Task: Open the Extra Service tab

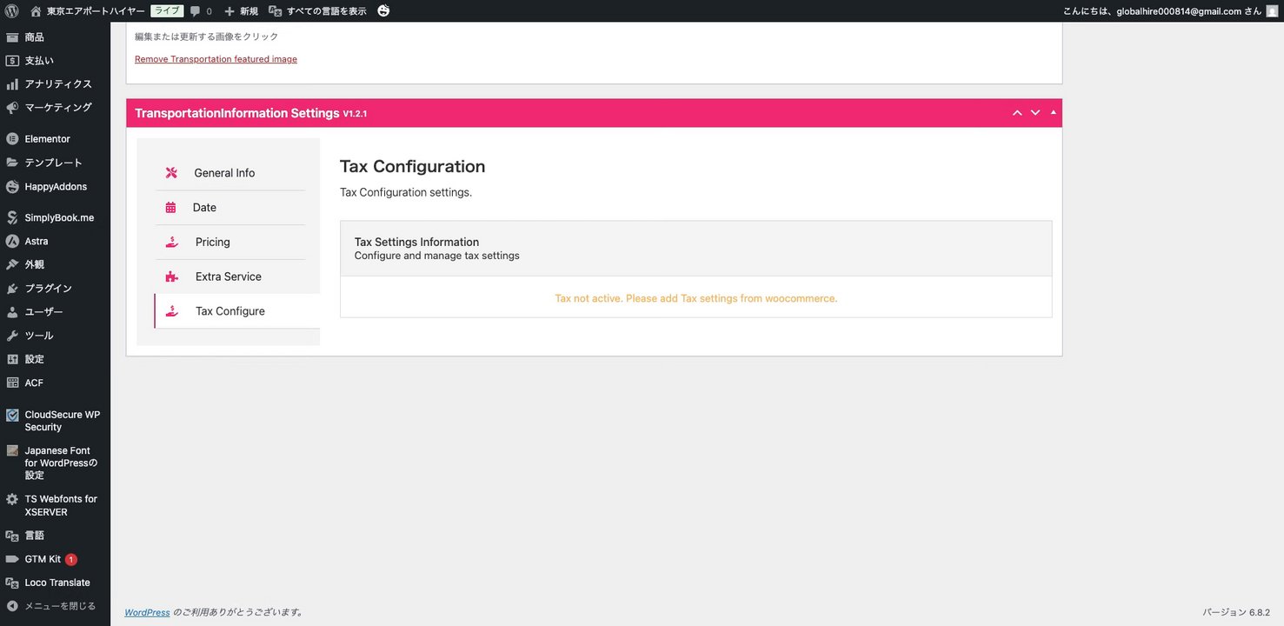Action: [230, 276]
